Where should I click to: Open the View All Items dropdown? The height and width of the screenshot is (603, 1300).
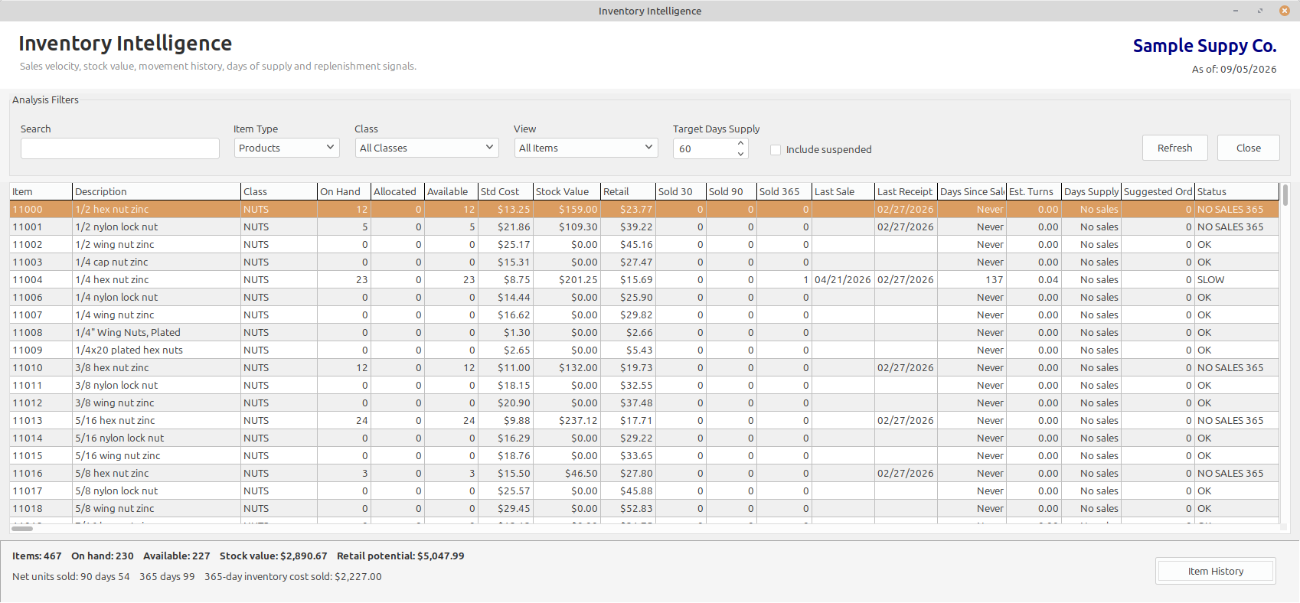pos(586,148)
